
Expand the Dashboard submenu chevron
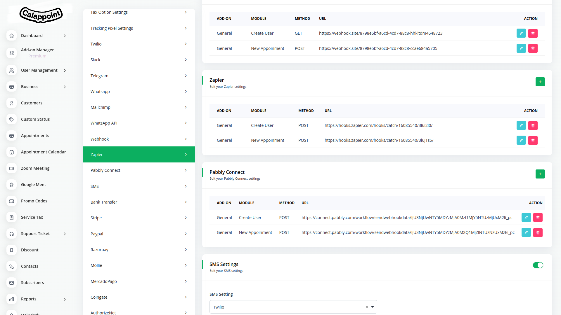tap(65, 36)
